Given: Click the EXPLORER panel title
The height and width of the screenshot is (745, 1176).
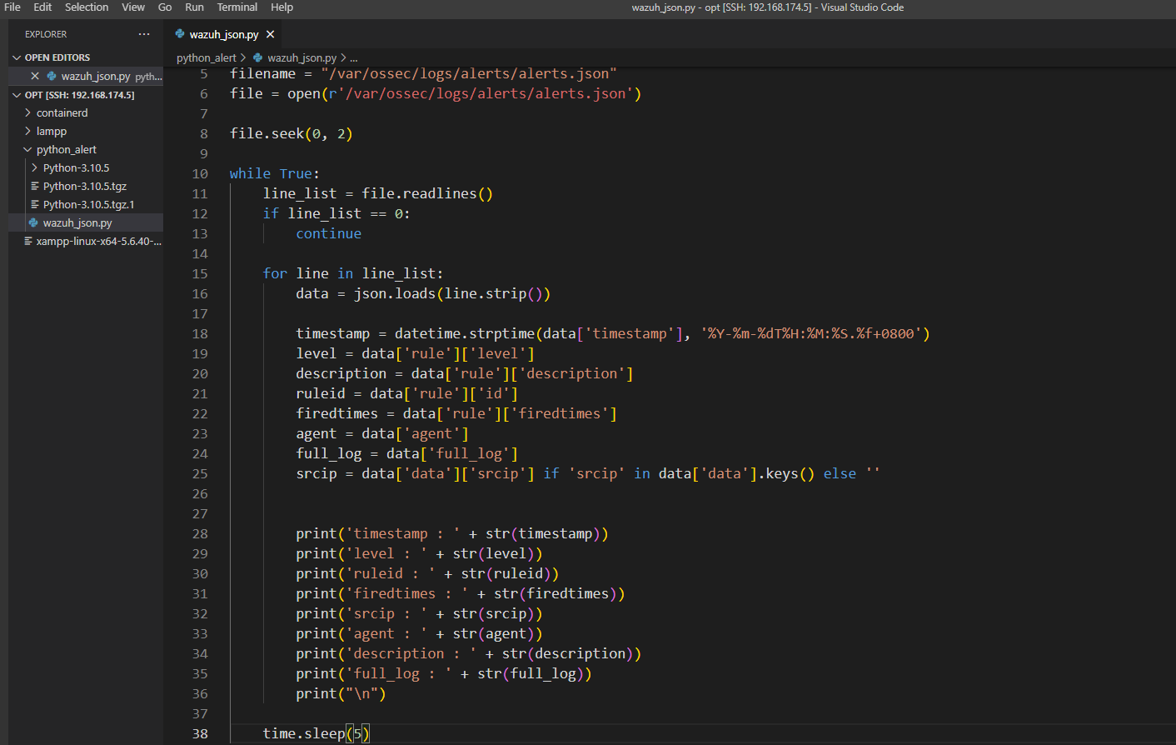Looking at the screenshot, I should click(x=46, y=34).
